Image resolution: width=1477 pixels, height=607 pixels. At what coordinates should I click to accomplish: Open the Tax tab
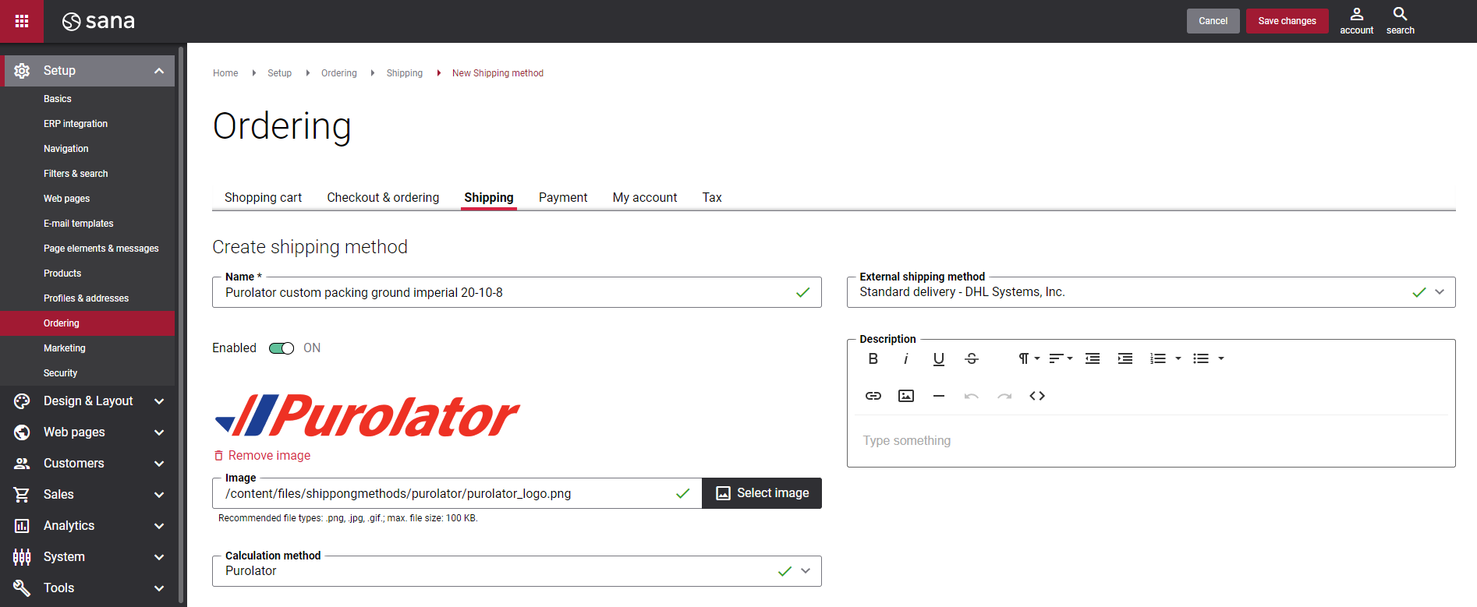tap(712, 198)
